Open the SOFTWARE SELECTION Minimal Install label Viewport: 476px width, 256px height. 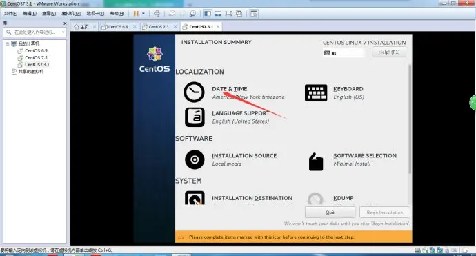(x=365, y=159)
